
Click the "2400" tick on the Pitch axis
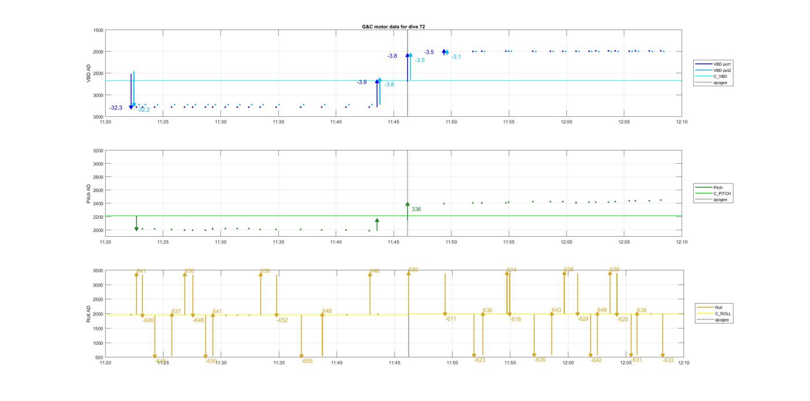pyautogui.click(x=98, y=204)
